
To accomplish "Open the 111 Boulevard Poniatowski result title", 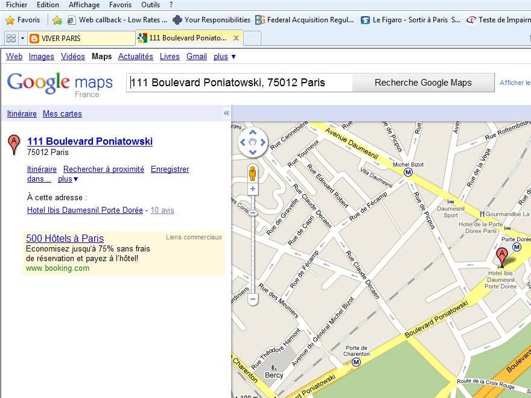I will pyautogui.click(x=90, y=142).
